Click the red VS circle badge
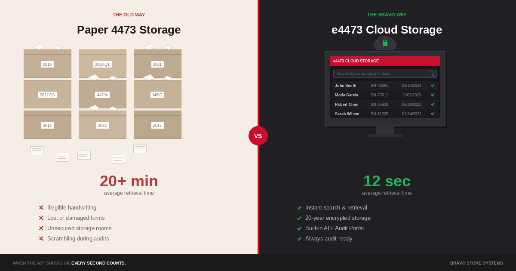Viewport: 516px width, 271px height. [258, 136]
